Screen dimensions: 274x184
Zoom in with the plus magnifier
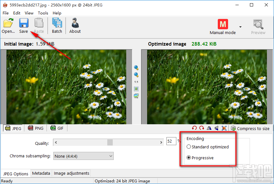tap(136, 68)
